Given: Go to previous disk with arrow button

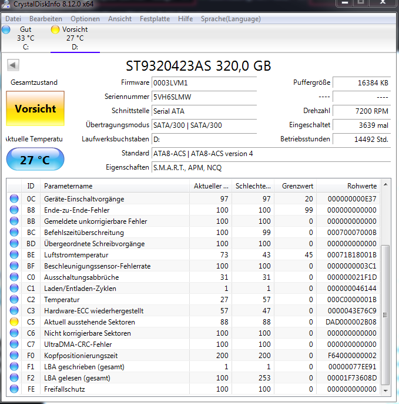Looking at the screenshot, I should 13,65.
